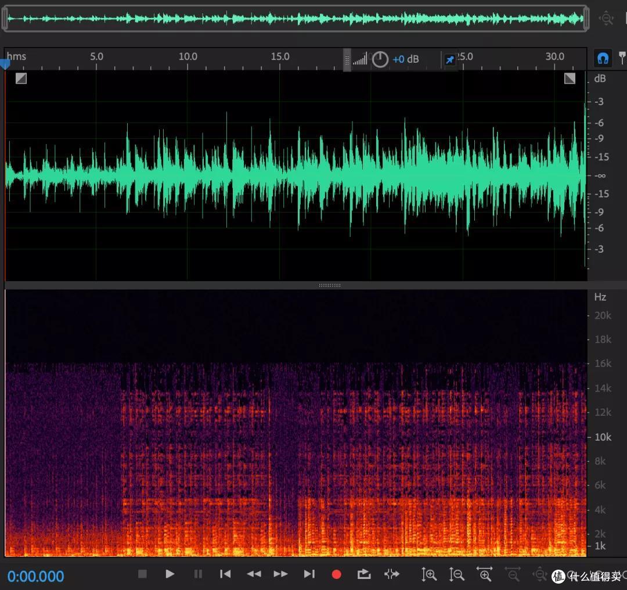
Task: Toggle Skip Selection button
Action: [391, 574]
